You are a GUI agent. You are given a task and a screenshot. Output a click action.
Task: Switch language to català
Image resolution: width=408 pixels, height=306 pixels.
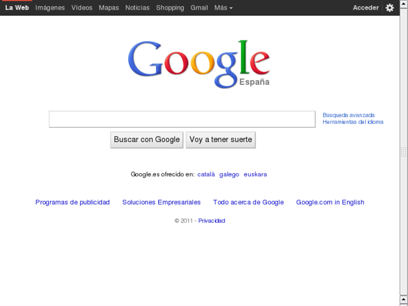click(206, 174)
